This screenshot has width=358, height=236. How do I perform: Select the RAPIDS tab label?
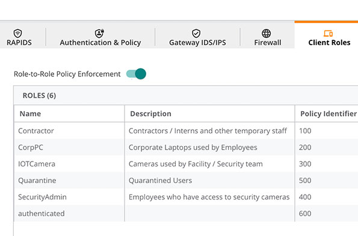coord(19,43)
